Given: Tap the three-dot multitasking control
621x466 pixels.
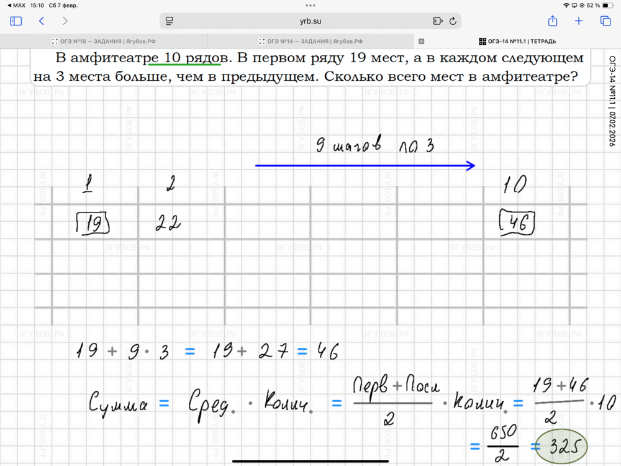Looking at the screenshot, I should click(310, 5).
